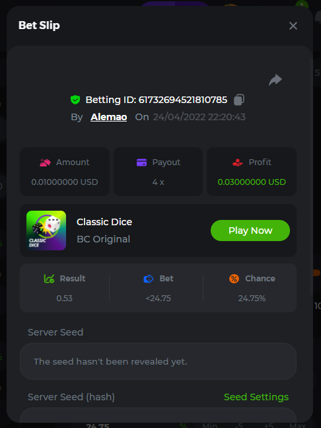Click the Play Now button
Screen dimensions: 321x428
click(x=250, y=231)
